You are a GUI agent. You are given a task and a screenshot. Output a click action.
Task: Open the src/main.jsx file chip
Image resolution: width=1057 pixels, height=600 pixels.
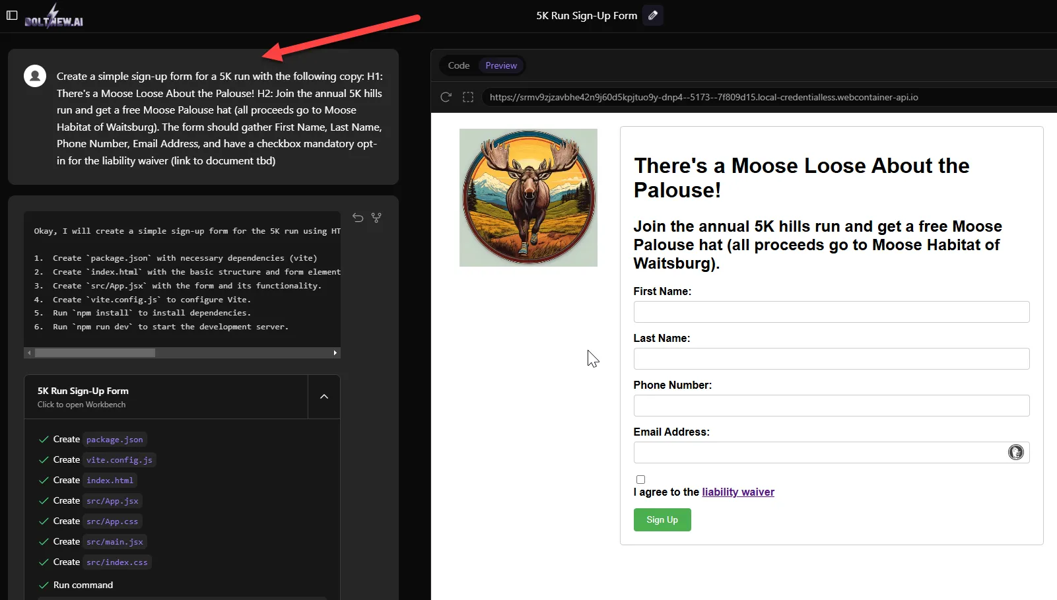[115, 542]
